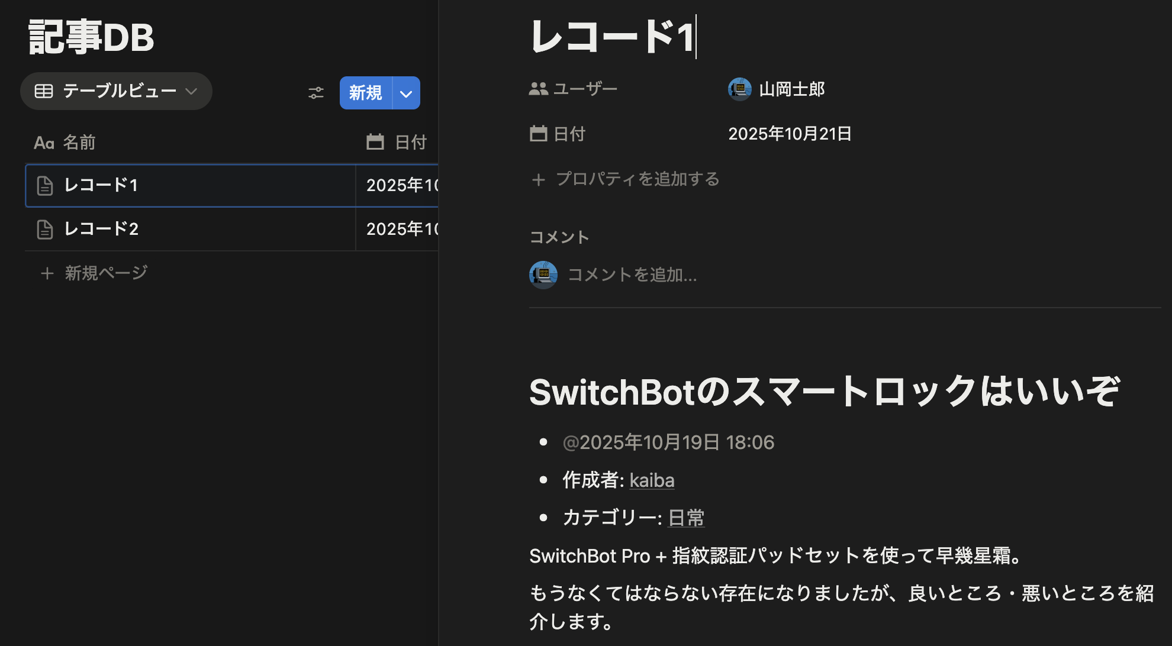Click the avatar beside comment field
This screenshot has height=646, width=1172.
pyautogui.click(x=543, y=275)
